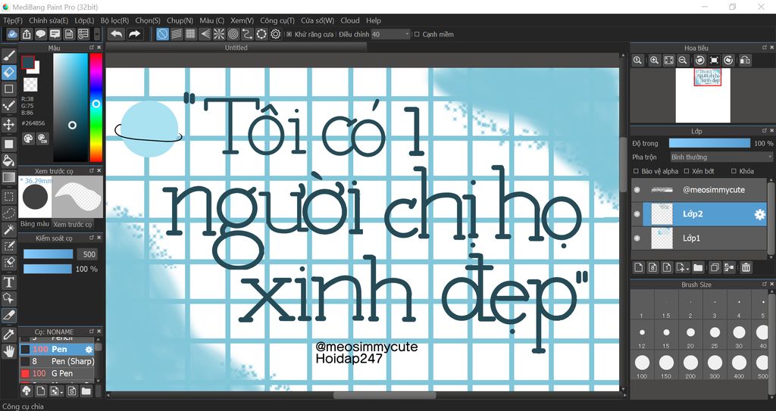This screenshot has width=776, height=411.
Task: Create a new layer folder
Action: pyautogui.click(x=698, y=268)
